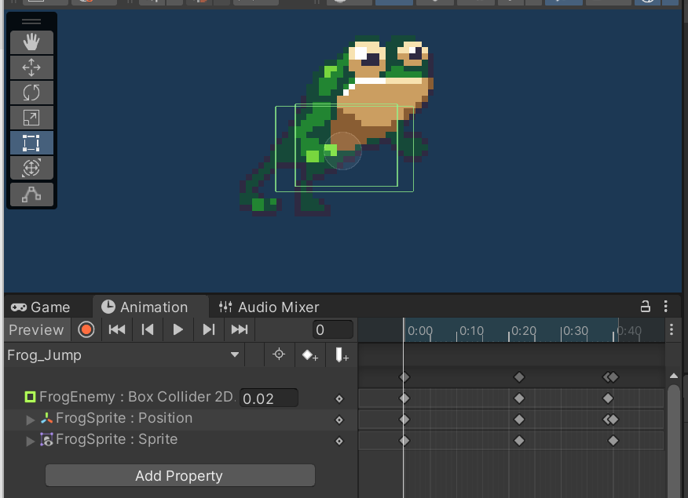
Task: Switch to the Audio Mixer tab
Action: pyautogui.click(x=269, y=307)
